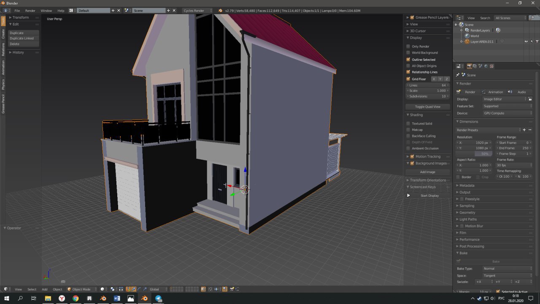540x304 pixels.
Task: Select the scale manipulator icon
Action: (x=145, y=289)
